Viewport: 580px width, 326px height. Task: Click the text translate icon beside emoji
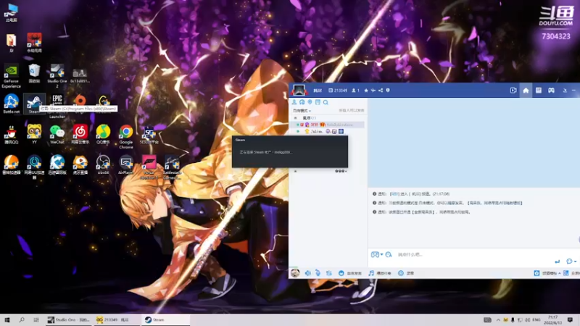pos(389,255)
